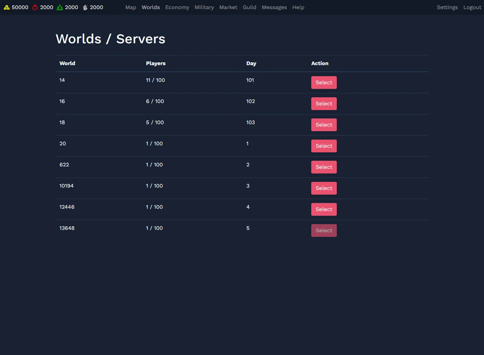Click the Players column header
The height and width of the screenshot is (355, 484).
(x=156, y=63)
